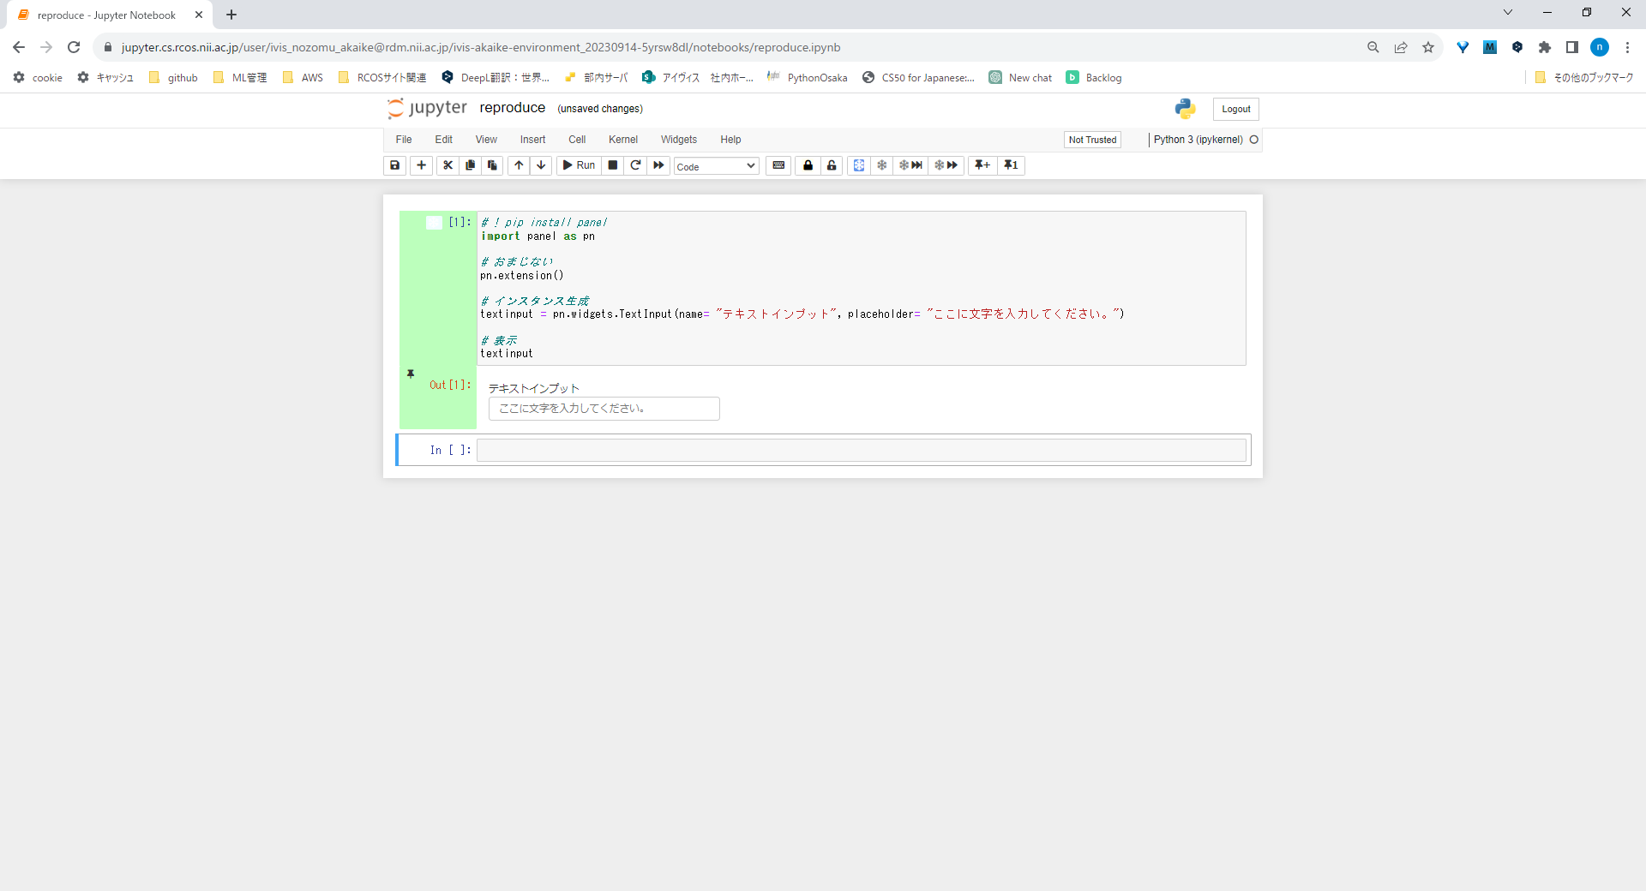Click the テキストインプット text input field
This screenshot has height=891, width=1646.
[603, 409]
